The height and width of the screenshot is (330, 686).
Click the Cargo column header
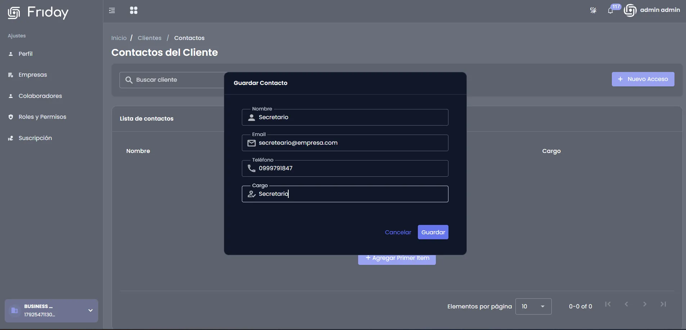551,151
